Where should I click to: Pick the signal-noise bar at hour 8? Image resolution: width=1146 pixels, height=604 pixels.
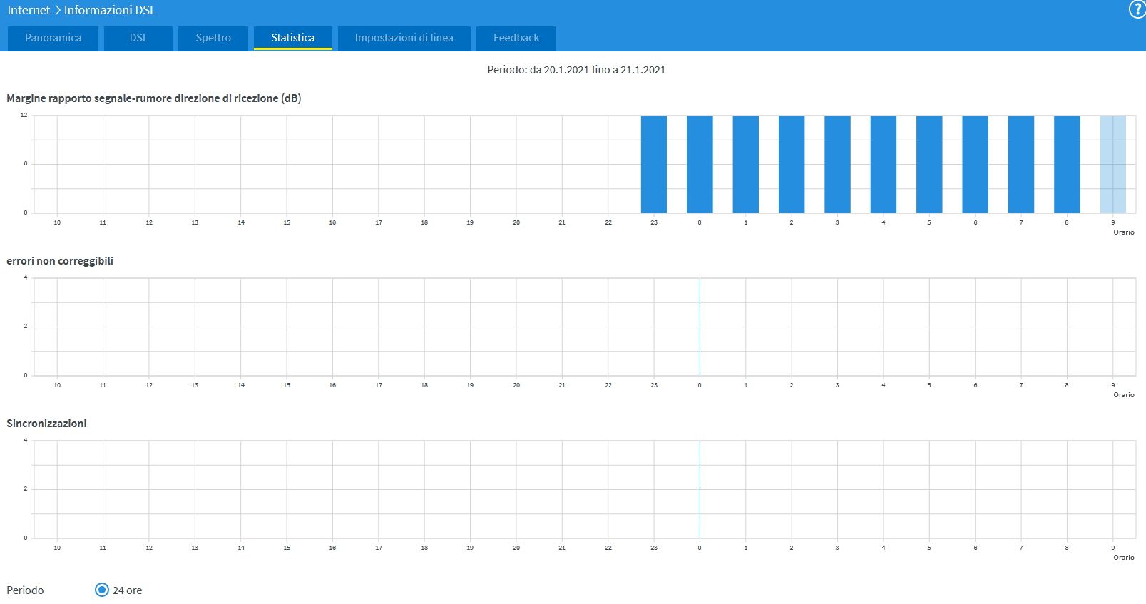tap(1067, 164)
